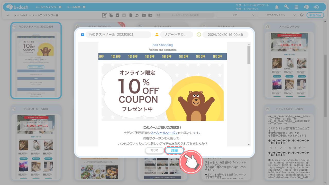Viewport: 329px width, 185px height.
Task: Click the type icon on the テスト用_メール配信 card
Action: point(14,109)
